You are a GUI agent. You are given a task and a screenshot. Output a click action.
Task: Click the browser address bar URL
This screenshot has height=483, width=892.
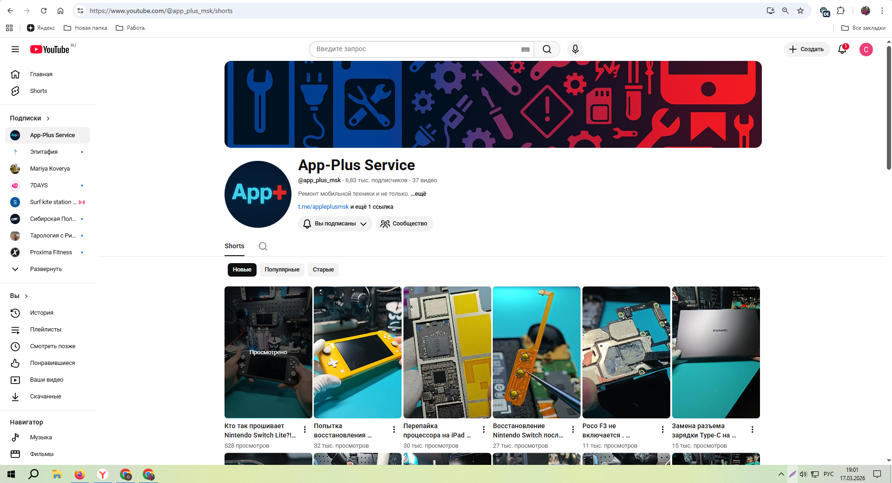(161, 11)
